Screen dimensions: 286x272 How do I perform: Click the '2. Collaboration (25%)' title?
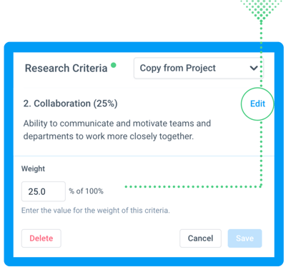[70, 104]
